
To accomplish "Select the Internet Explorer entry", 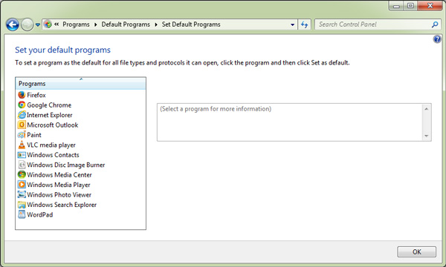I will tap(50, 115).
